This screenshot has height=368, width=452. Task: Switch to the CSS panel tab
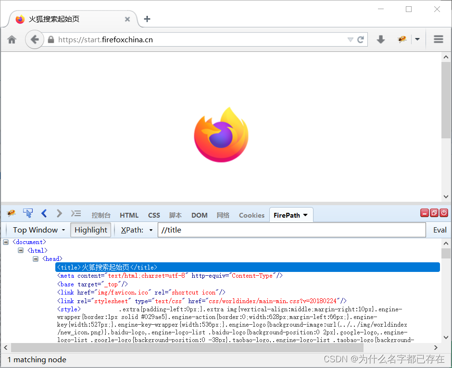click(154, 215)
